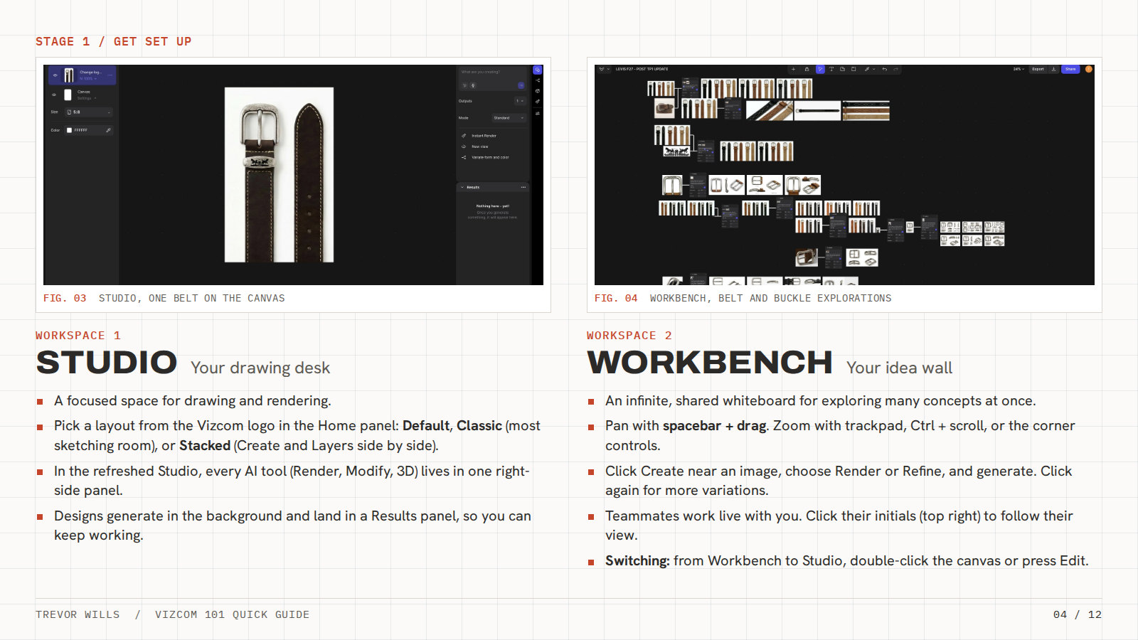Select the belt layer thumbnail in Studio
This screenshot has height=640, width=1138.
(69, 75)
